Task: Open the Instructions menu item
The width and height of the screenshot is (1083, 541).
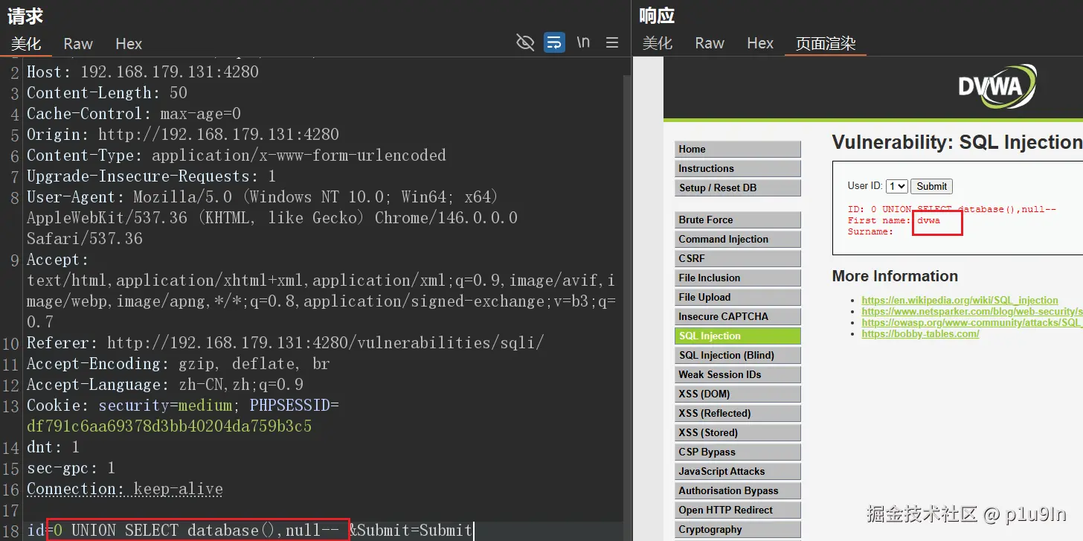Action: [x=738, y=168]
